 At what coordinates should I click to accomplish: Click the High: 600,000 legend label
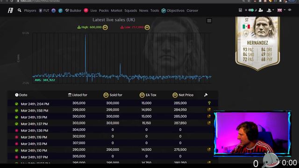(x=93, y=27)
